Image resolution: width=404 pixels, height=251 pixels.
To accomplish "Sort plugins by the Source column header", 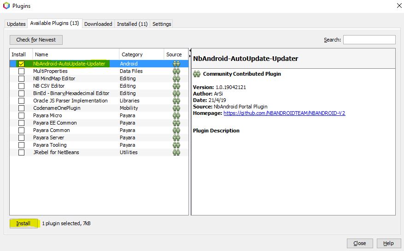I will [x=176, y=54].
